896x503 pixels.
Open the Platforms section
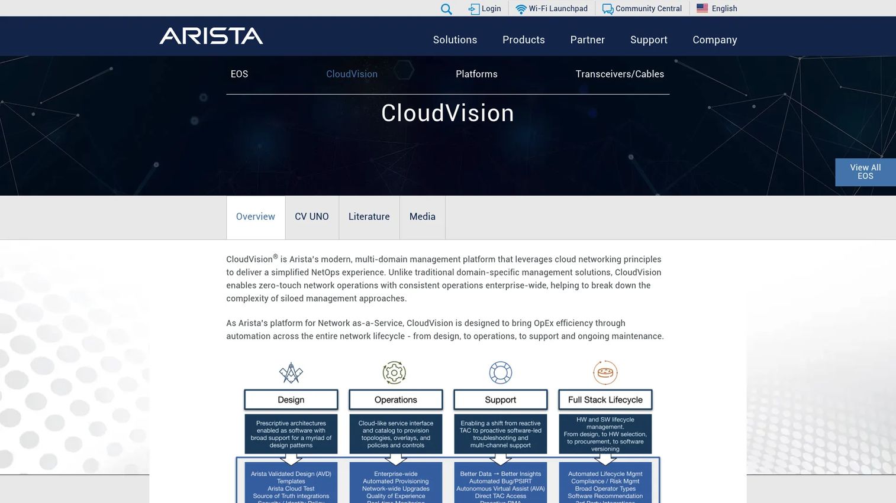476,74
